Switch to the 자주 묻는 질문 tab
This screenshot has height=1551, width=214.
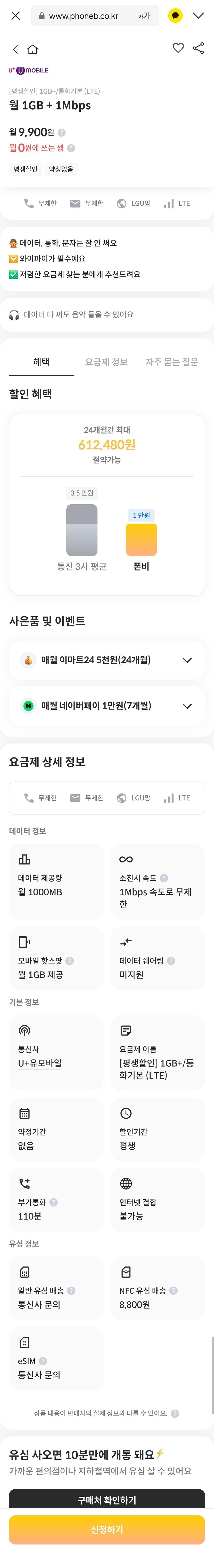(171, 362)
